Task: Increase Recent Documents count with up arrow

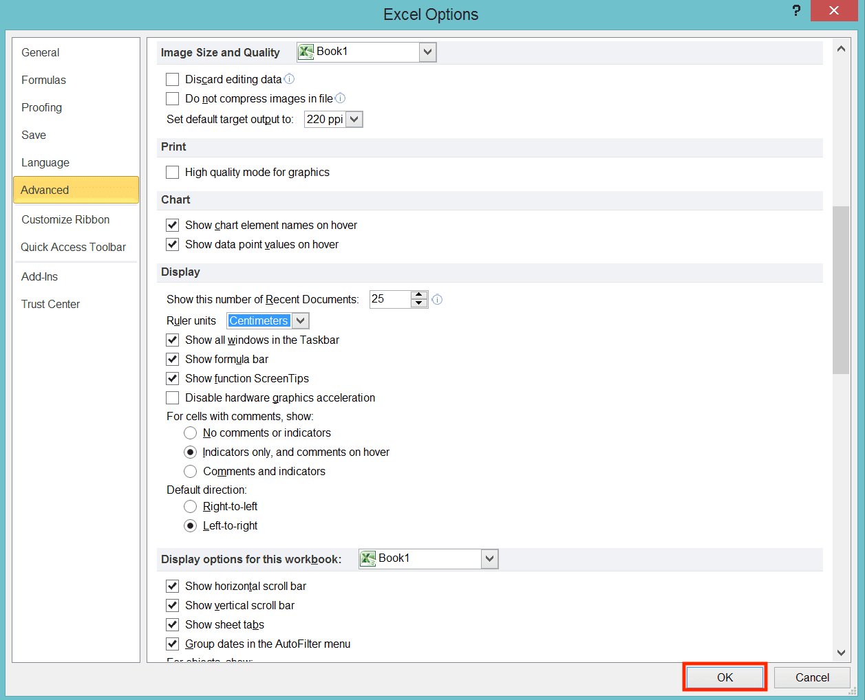Action: click(x=418, y=295)
